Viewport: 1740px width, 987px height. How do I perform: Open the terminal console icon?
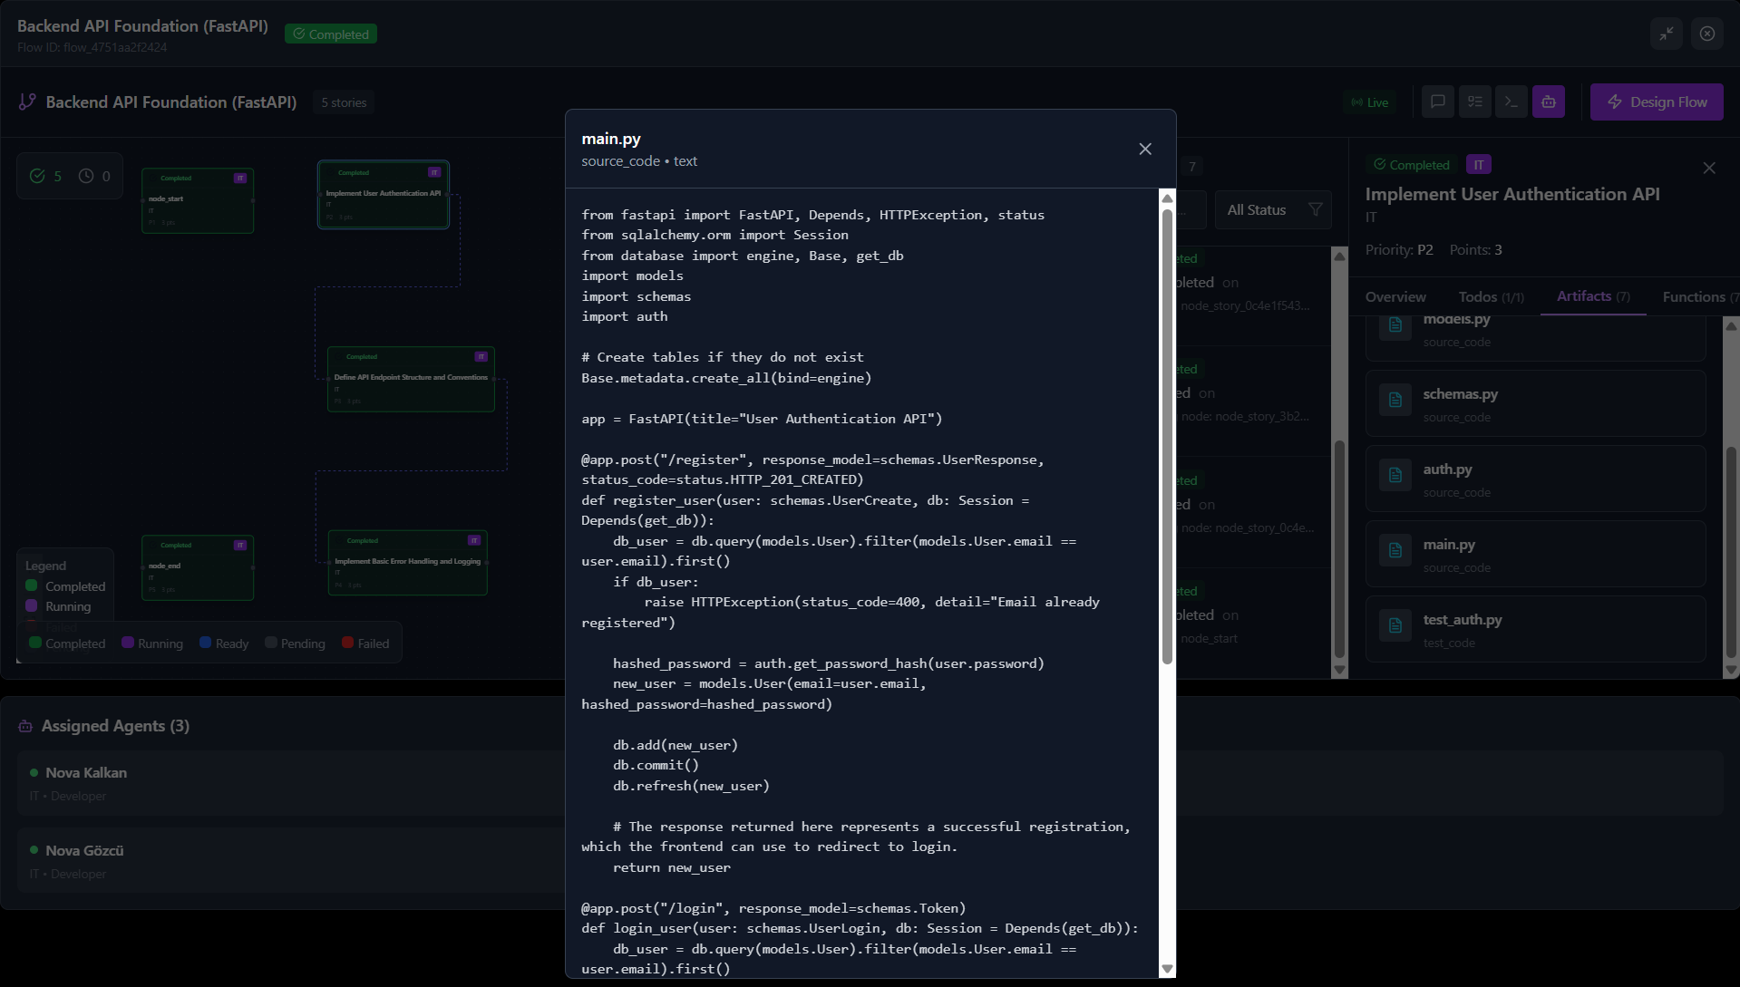click(1512, 102)
